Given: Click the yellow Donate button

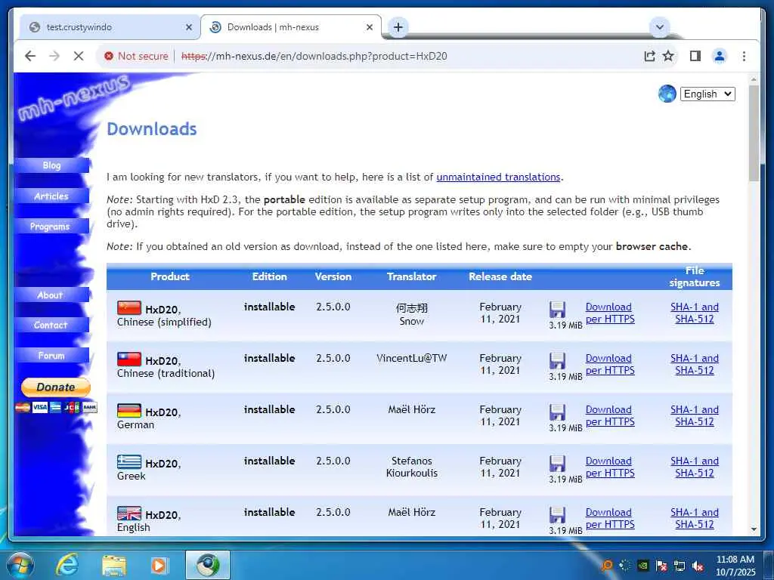Looking at the screenshot, I should tap(56, 387).
